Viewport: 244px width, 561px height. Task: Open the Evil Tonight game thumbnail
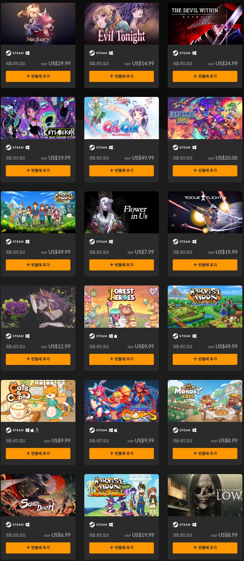pos(121,24)
